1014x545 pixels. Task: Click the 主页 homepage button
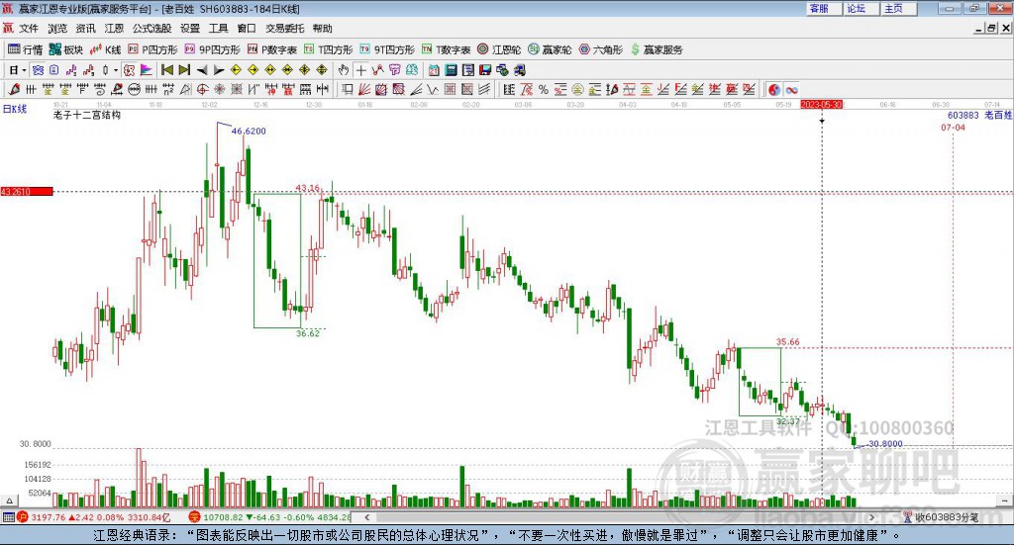coord(899,8)
